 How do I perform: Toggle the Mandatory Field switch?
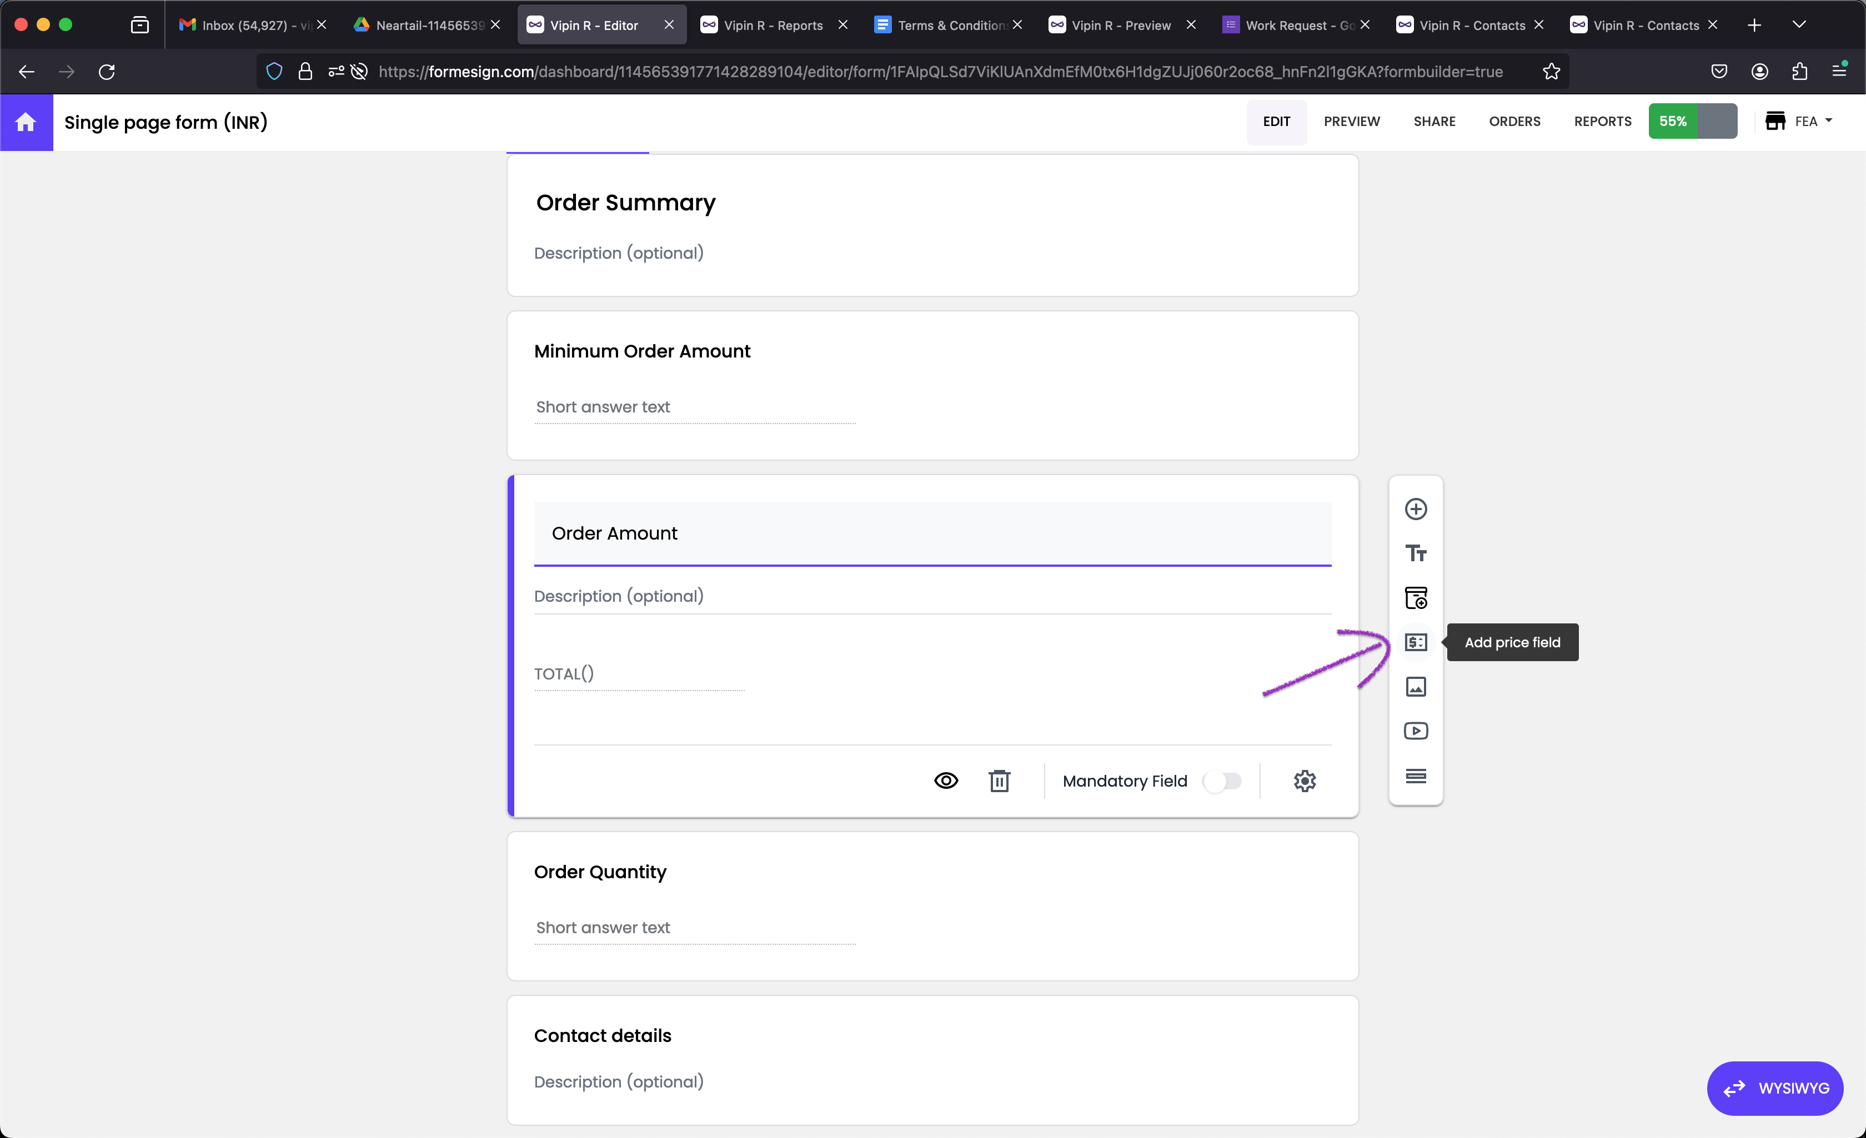1222,781
